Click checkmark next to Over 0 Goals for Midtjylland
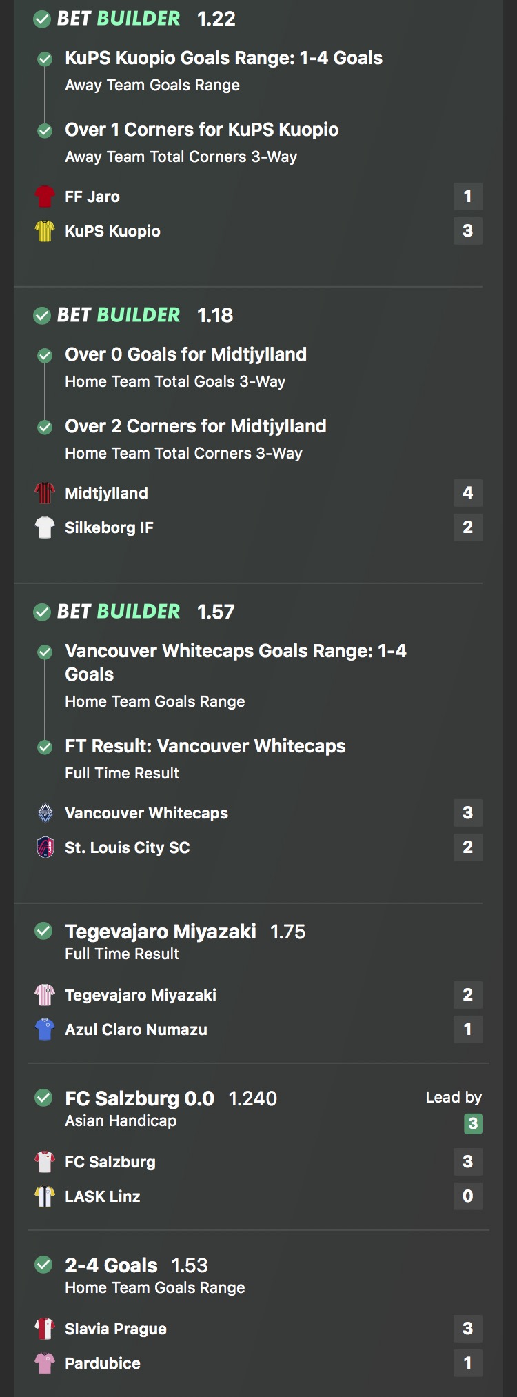The image size is (517, 1397). tap(45, 356)
